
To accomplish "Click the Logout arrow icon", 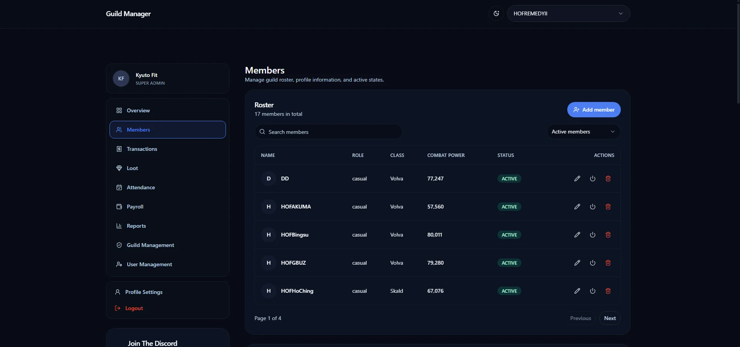I will pyautogui.click(x=118, y=308).
